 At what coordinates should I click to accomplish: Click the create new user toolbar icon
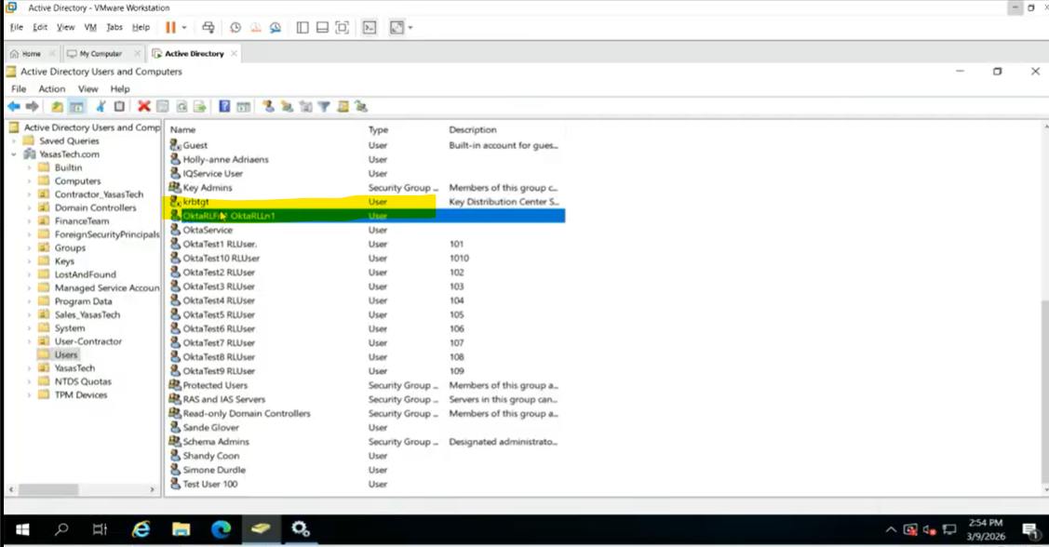pyautogui.click(x=268, y=107)
